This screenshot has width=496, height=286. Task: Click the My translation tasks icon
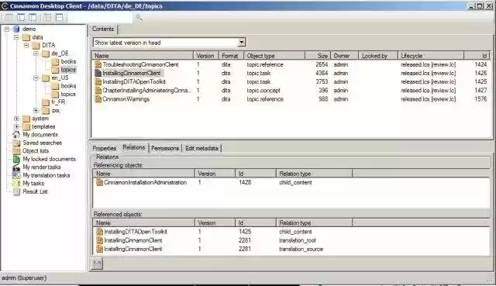pyautogui.click(x=16, y=175)
